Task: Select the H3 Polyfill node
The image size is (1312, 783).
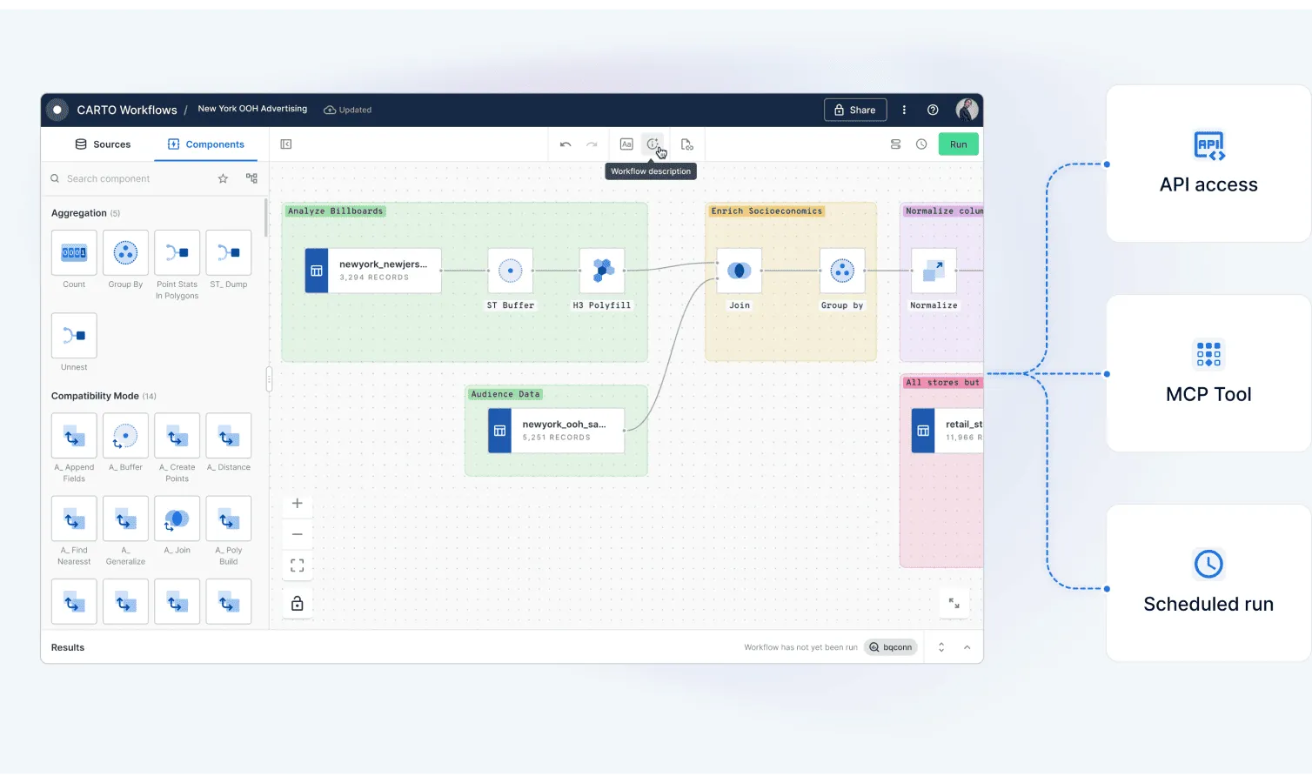Action: pos(602,271)
